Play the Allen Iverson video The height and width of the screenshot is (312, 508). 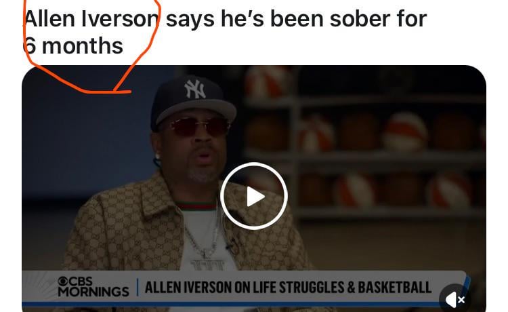[x=254, y=196]
